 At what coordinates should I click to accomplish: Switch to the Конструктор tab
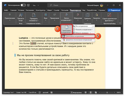coord(41,10)
